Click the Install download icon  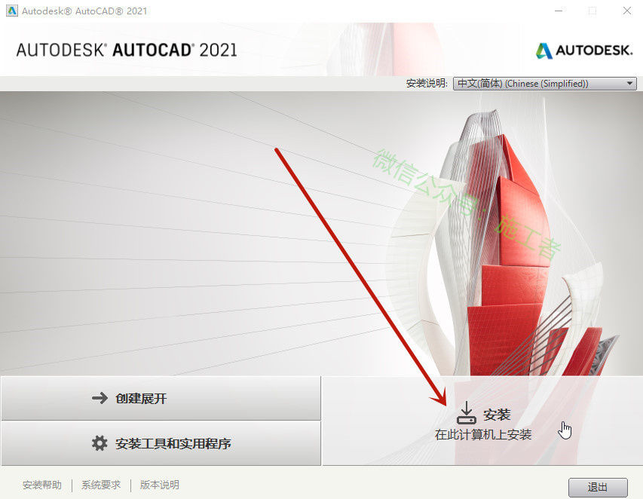(467, 413)
